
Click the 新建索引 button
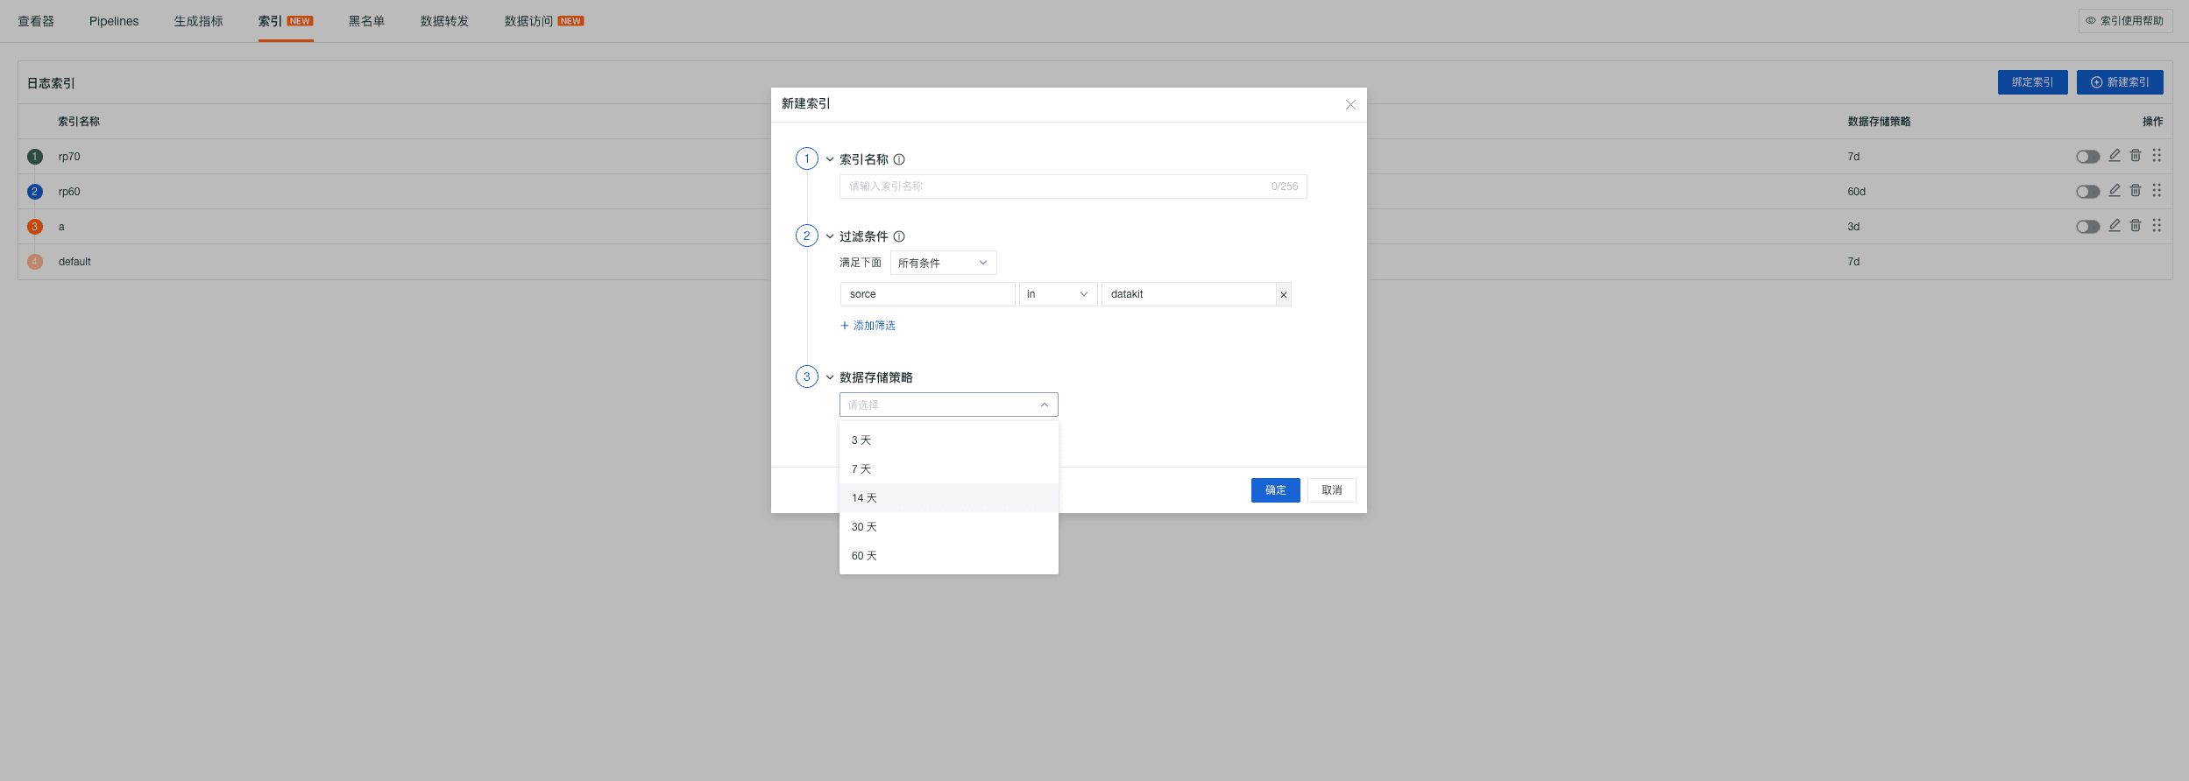pos(2119,82)
